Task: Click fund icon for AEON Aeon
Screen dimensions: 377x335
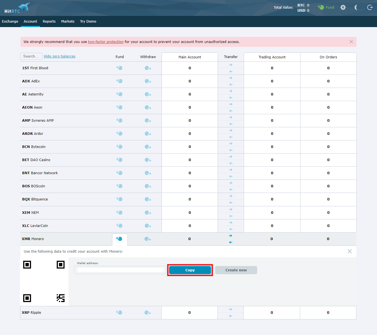Action: click(119, 107)
